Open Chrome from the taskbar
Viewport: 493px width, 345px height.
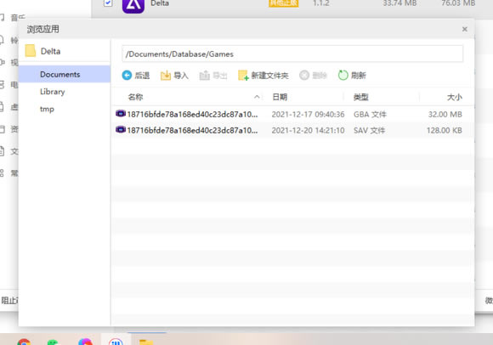point(24,342)
